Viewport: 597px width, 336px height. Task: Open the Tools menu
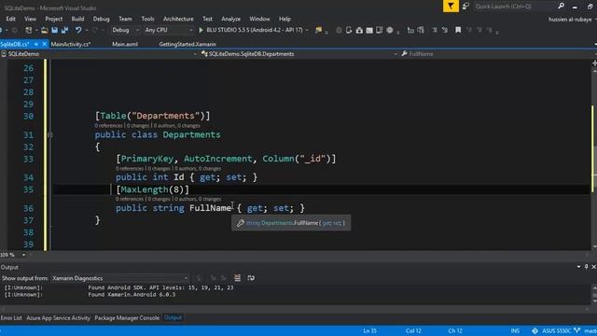pyautogui.click(x=147, y=19)
